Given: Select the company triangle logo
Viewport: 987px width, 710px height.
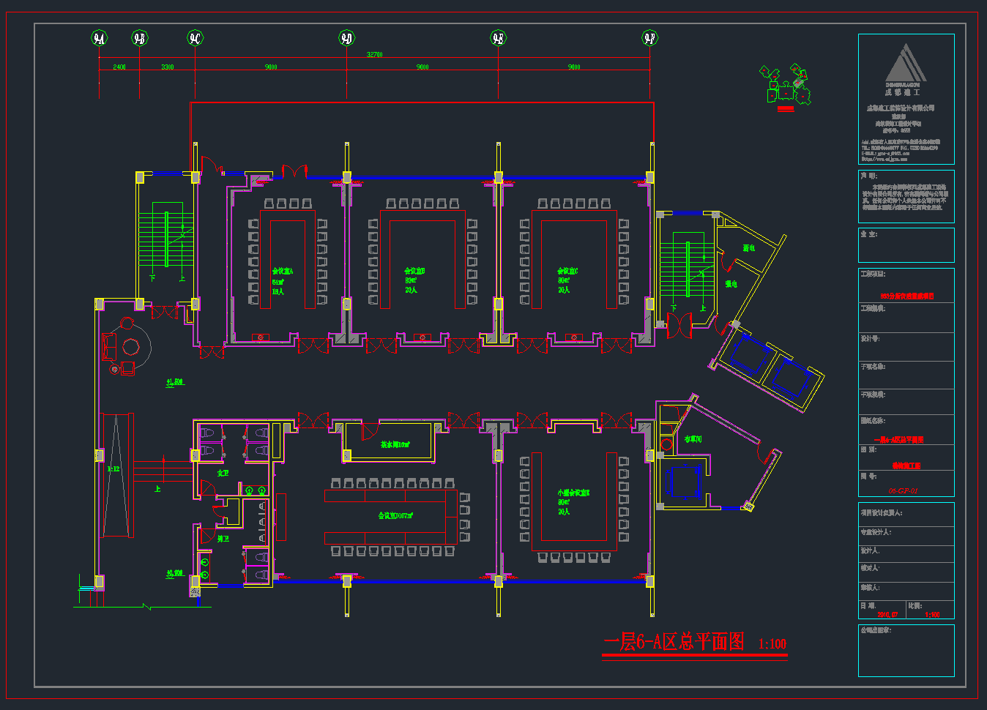Looking at the screenshot, I should point(906,64).
